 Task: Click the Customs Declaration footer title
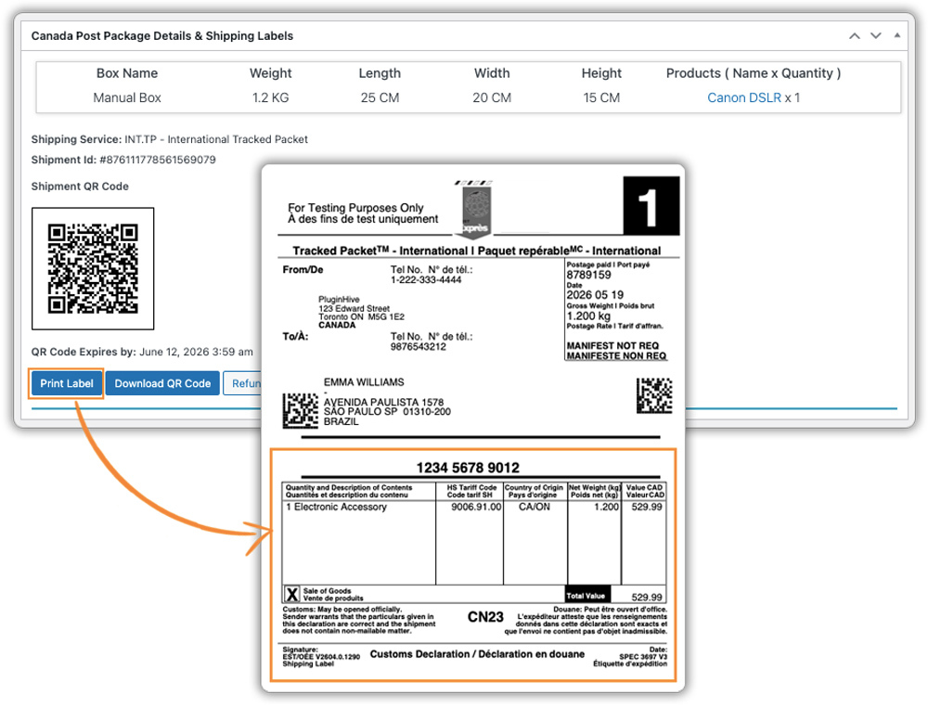477,654
